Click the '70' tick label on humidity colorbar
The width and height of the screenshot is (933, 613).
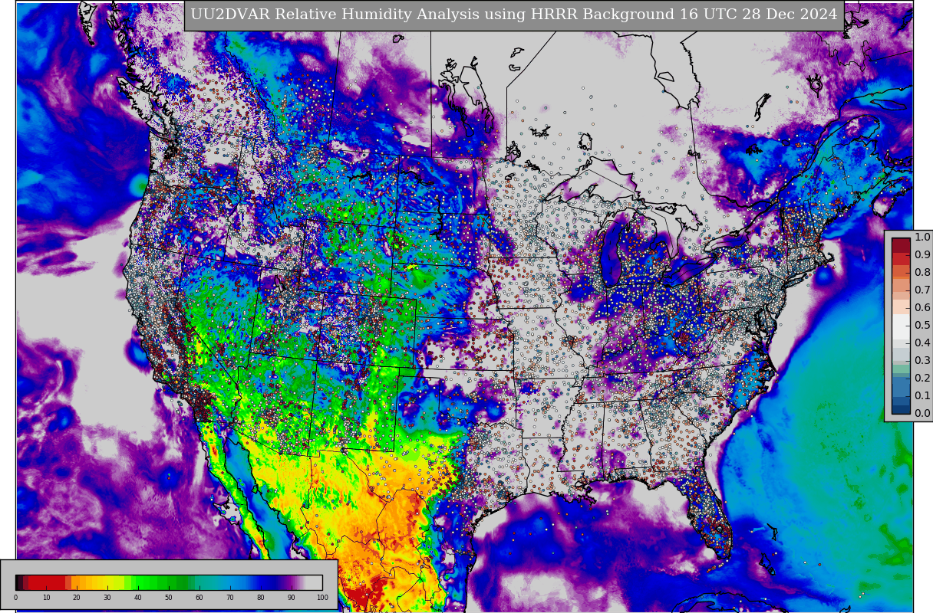pyautogui.click(x=230, y=598)
